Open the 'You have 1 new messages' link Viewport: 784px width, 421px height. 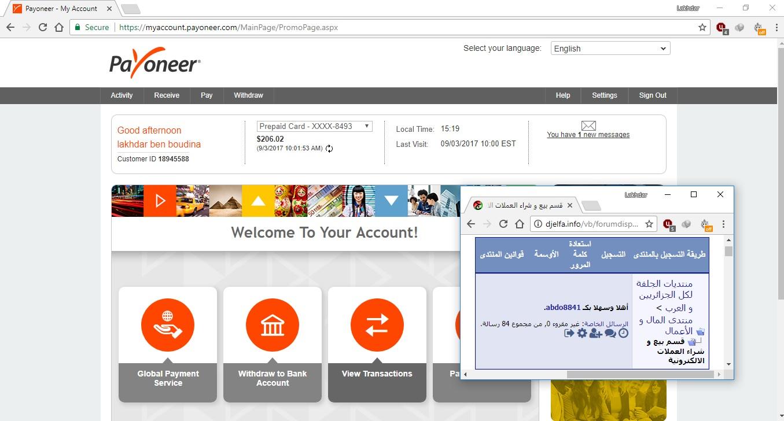click(x=588, y=135)
